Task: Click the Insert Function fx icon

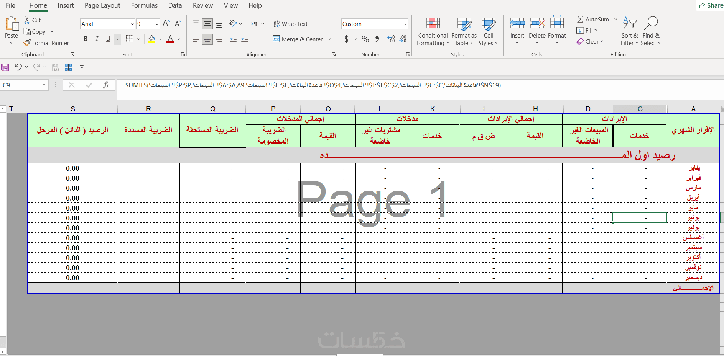Action: pos(106,85)
